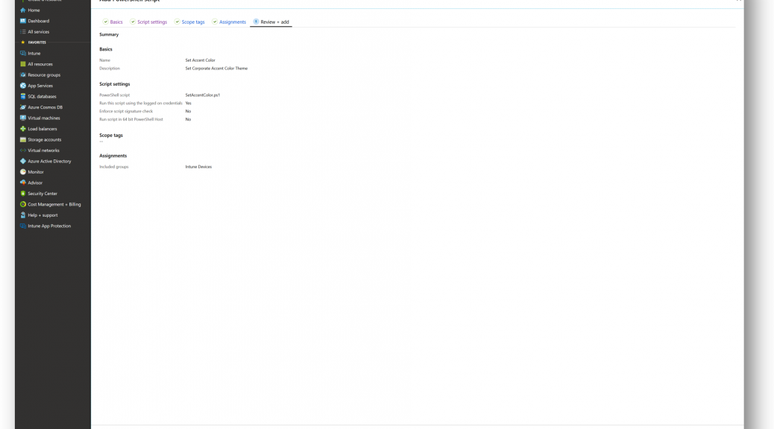Viewport: 774px width, 429px height.
Task: Click the 'Included groups' label
Action: coord(113,167)
